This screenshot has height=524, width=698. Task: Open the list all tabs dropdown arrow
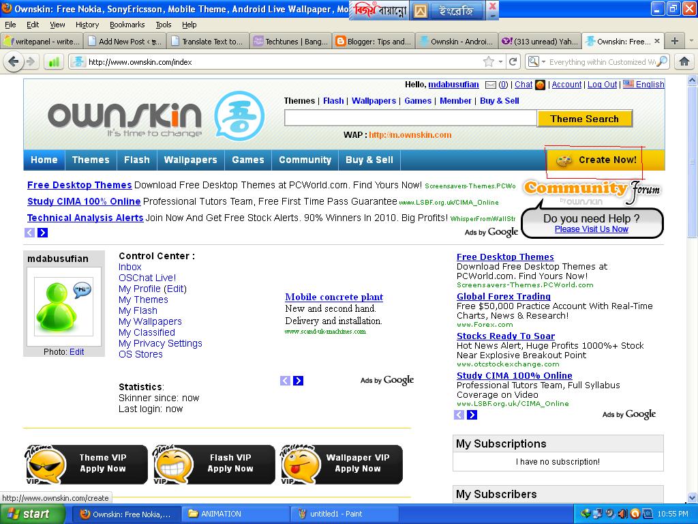coord(691,41)
